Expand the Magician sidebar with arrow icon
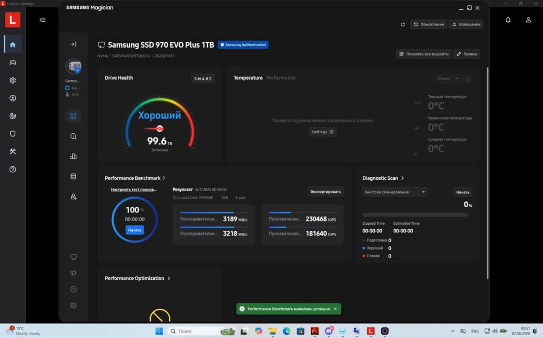Viewport: 543px width, 338px height. point(73,44)
